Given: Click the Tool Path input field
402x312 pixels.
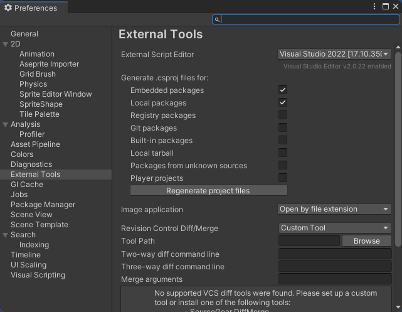Looking at the screenshot, I should tap(309, 241).
